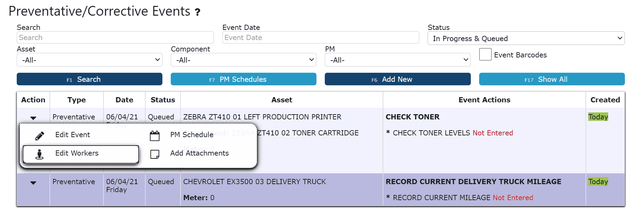Image resolution: width=636 pixels, height=212 pixels.
Task: Click into the Event Date field
Action: pos(321,38)
